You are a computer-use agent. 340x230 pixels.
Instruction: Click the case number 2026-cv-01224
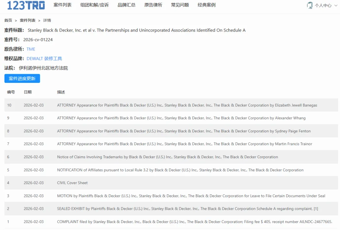tap(38, 40)
